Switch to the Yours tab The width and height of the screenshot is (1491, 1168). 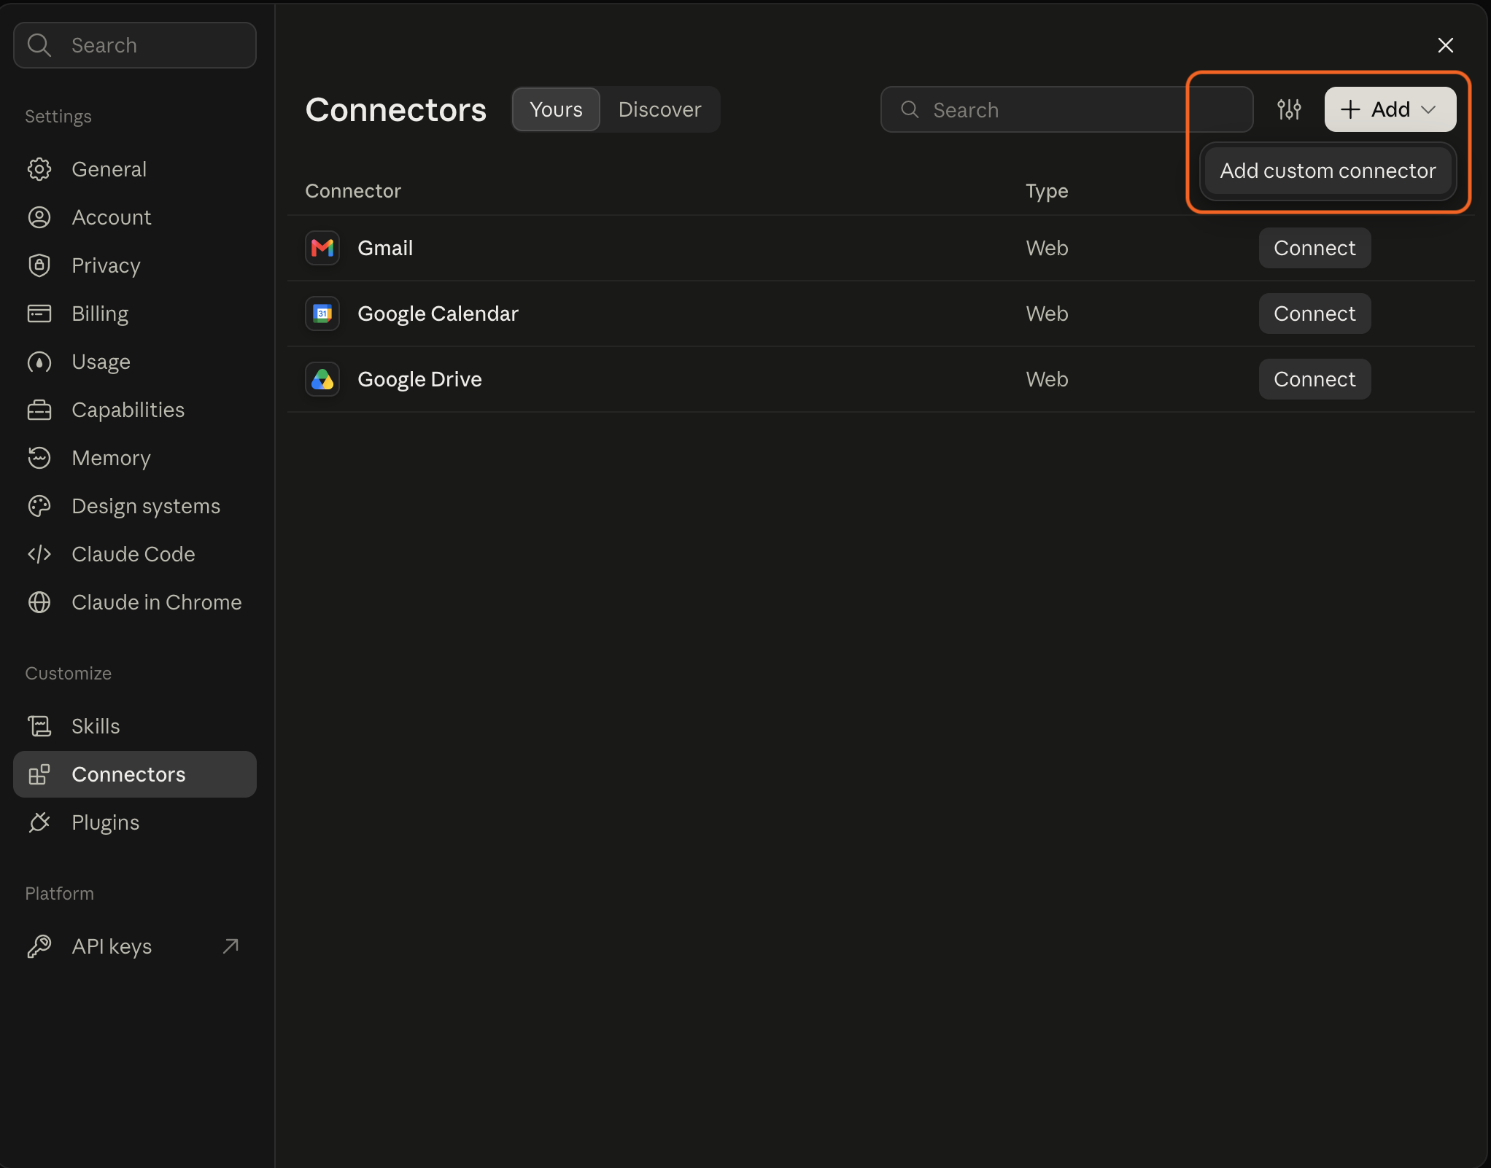click(556, 109)
